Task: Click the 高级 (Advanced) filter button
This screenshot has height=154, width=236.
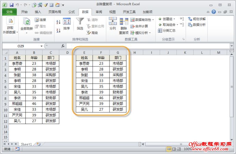Action: pyautogui.click(x=92, y=33)
